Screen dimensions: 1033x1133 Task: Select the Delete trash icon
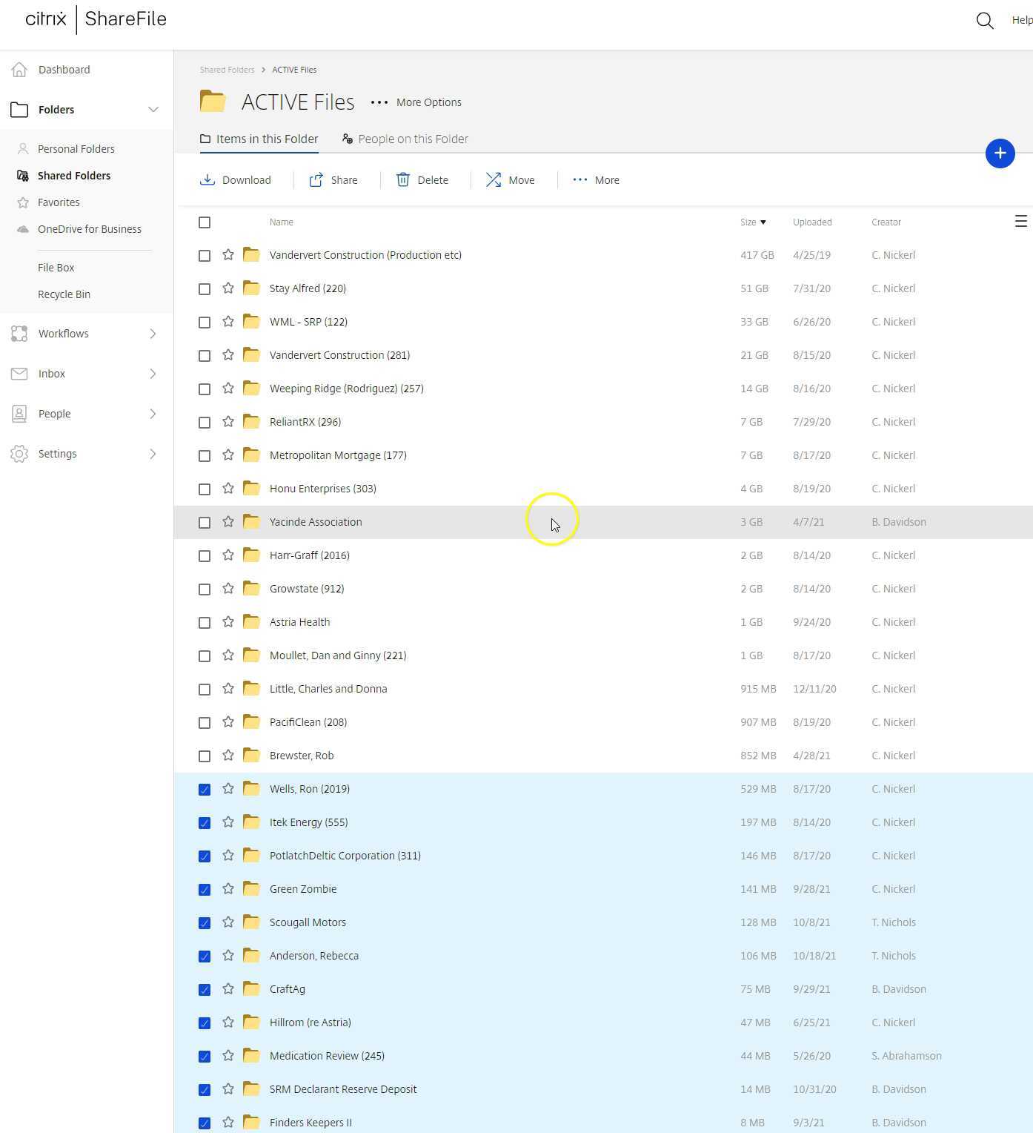(402, 179)
